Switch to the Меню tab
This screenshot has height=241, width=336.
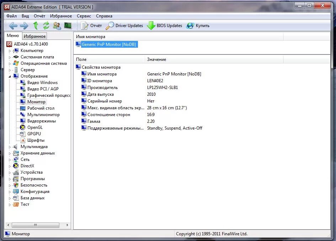(13, 36)
